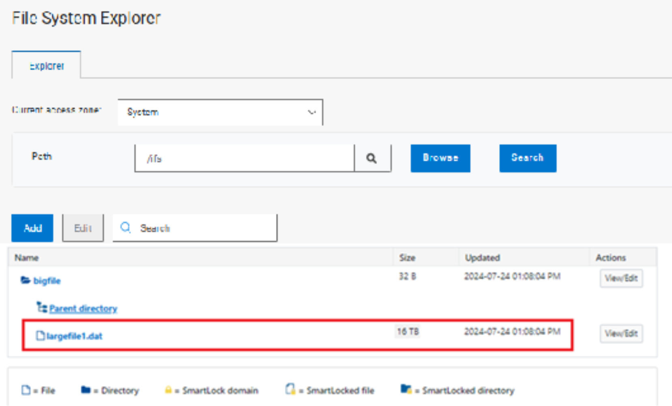
Task: Click the blue Browse button
Action: [440, 158]
